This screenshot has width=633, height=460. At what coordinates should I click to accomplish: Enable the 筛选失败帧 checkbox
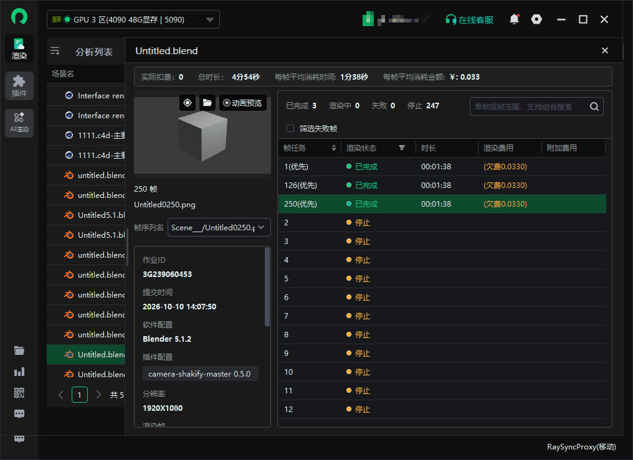(290, 128)
